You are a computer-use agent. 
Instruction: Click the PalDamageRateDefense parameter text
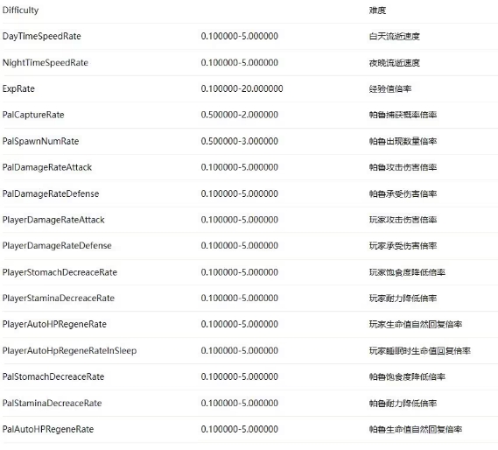(51, 193)
